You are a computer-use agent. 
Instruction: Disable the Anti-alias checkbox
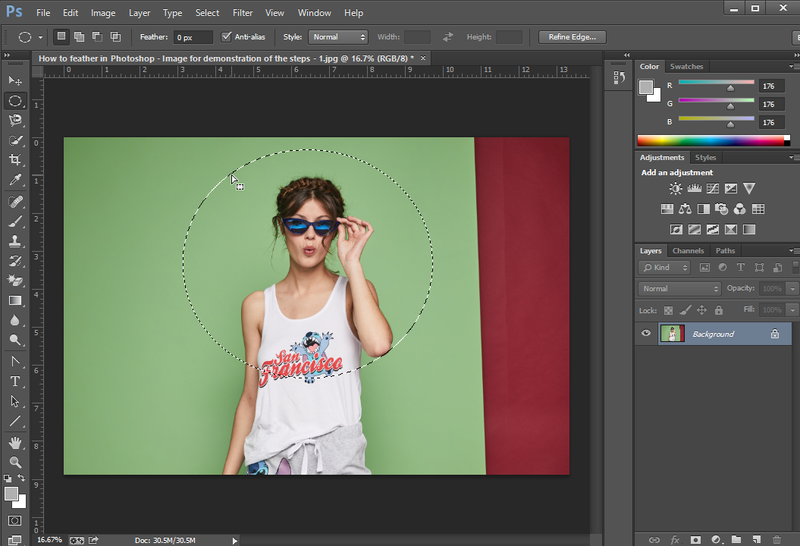point(227,36)
